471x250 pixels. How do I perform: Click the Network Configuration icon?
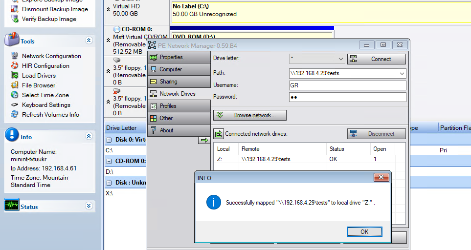tap(14, 56)
